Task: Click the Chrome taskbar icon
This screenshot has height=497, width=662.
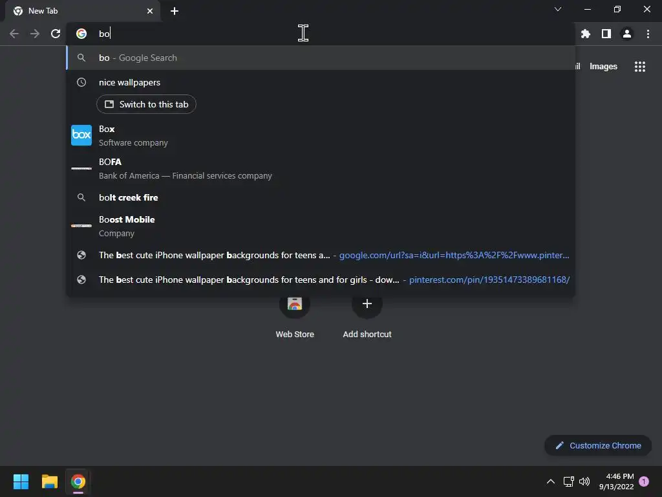Action: pos(78,481)
